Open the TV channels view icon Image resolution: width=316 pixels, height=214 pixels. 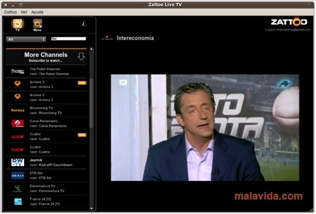(18, 25)
